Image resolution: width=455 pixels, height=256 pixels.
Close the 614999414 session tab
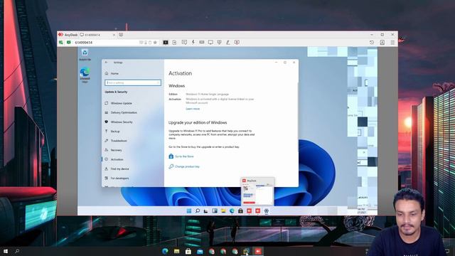tap(114, 35)
